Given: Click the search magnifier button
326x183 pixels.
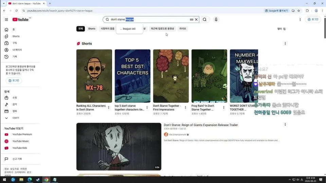Looking at the screenshot, I should pyautogui.click(x=204, y=20).
